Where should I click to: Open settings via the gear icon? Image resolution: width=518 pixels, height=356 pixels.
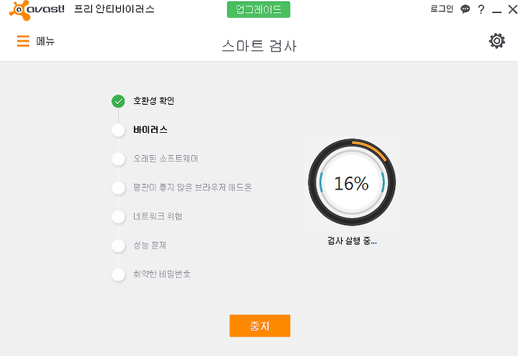coord(497,41)
